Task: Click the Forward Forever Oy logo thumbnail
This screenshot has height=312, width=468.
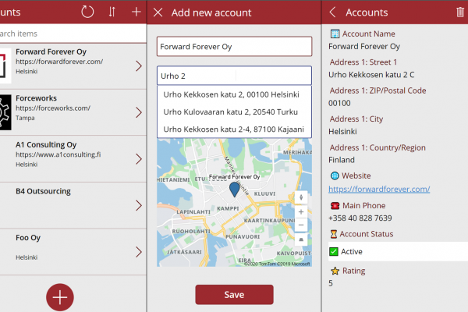Action: pyautogui.click(x=5, y=66)
